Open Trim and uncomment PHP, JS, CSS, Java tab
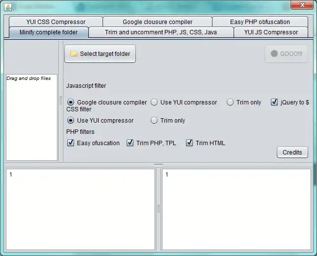The height and width of the screenshot is (256, 317). point(161,32)
